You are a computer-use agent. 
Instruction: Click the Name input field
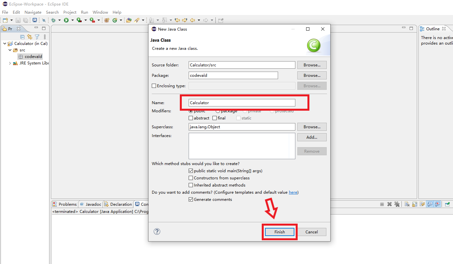tap(242, 103)
